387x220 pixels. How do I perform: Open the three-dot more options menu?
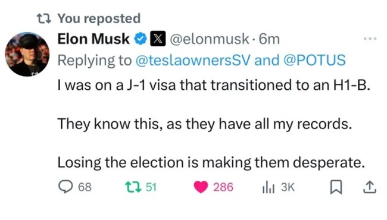(370, 39)
